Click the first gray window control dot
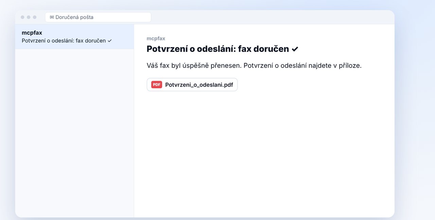 tap(22, 17)
